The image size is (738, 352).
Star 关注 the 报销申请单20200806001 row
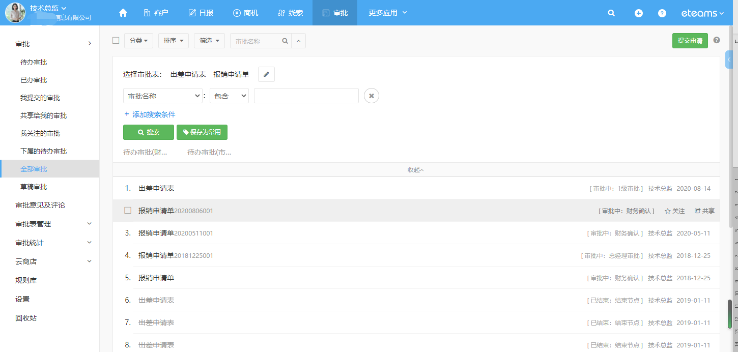click(674, 211)
